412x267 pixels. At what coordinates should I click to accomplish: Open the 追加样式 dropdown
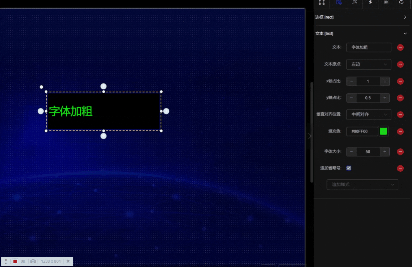(362, 184)
